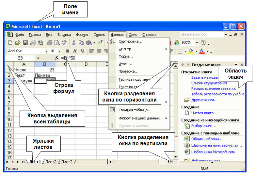Click the Print icon in the toolbar

tap(49, 42)
